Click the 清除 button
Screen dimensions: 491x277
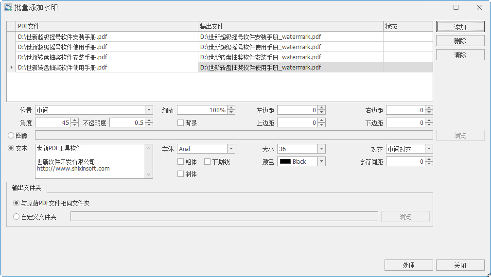[460, 55]
